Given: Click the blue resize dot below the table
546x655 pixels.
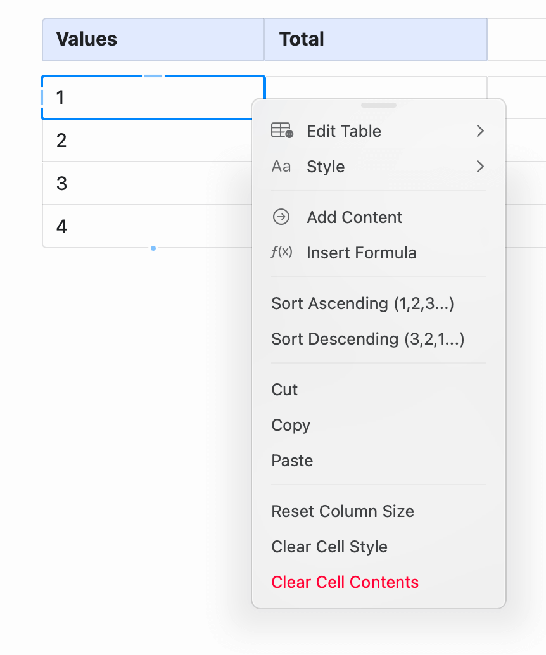Looking at the screenshot, I should click(x=153, y=249).
